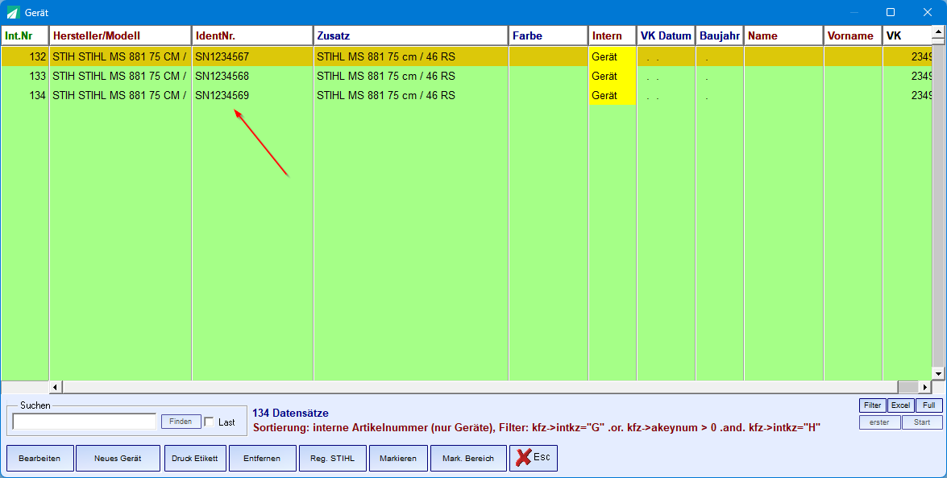The width and height of the screenshot is (947, 478).
Task: Select cell SN1234568
Action: (252, 76)
